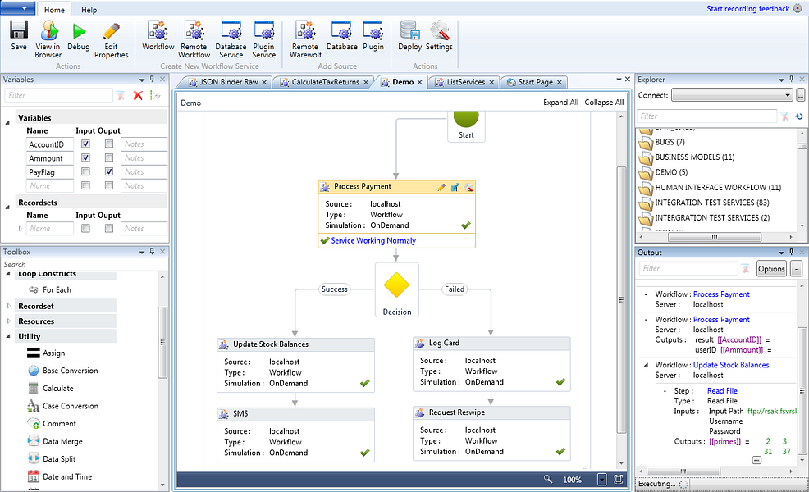Open the Settings tools icon
The height and width of the screenshot is (492, 809).
point(439,32)
